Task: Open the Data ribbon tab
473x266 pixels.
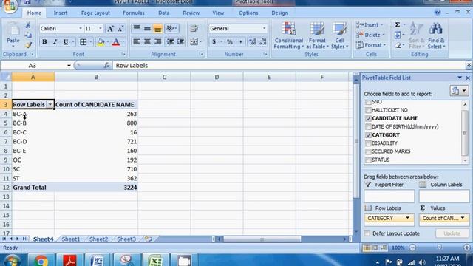Action: [x=164, y=13]
